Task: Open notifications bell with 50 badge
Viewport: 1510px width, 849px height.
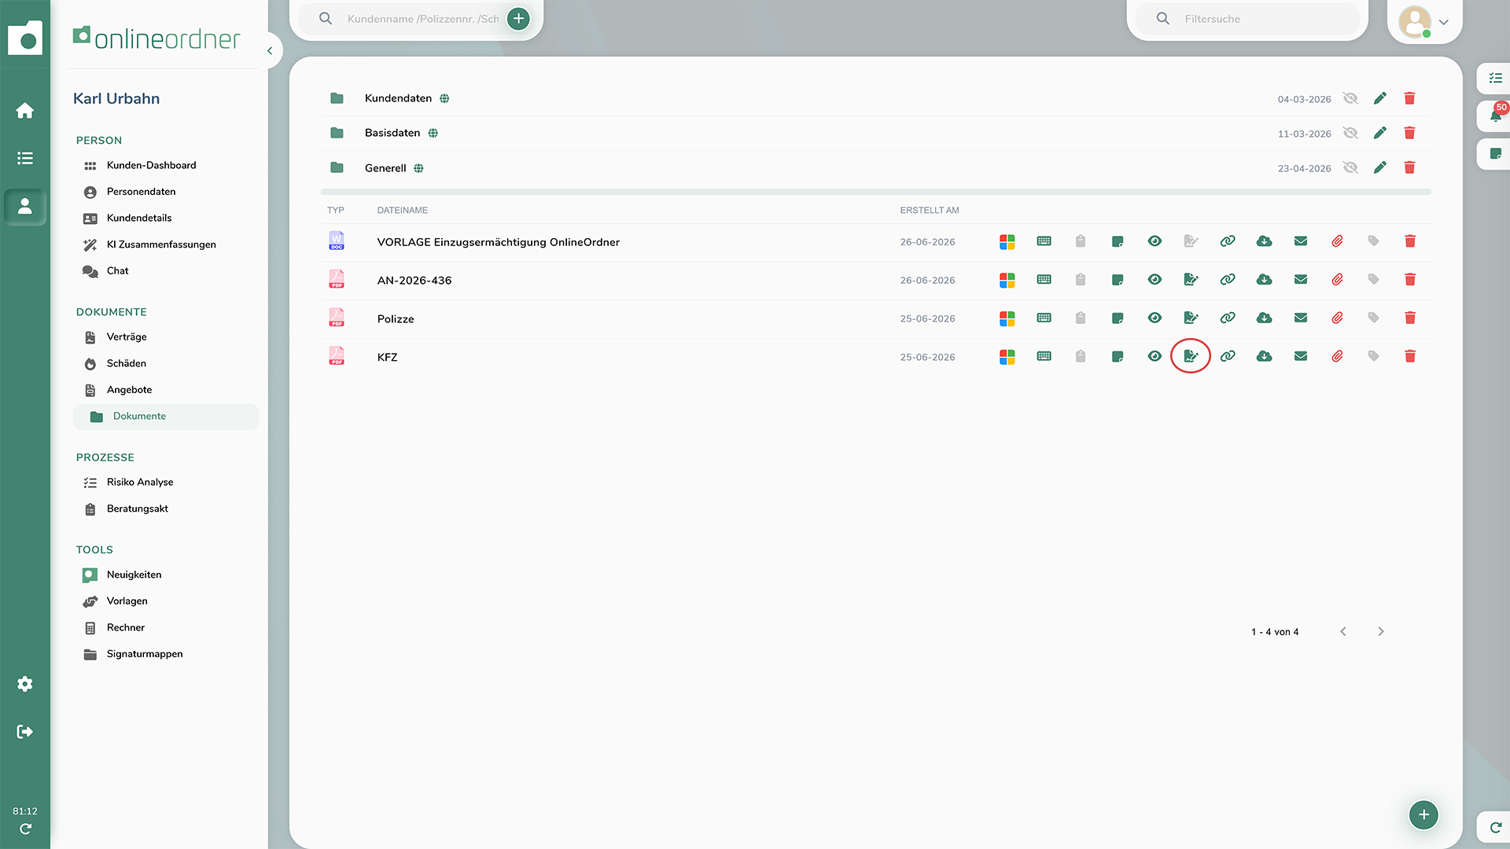Action: click(x=1495, y=116)
